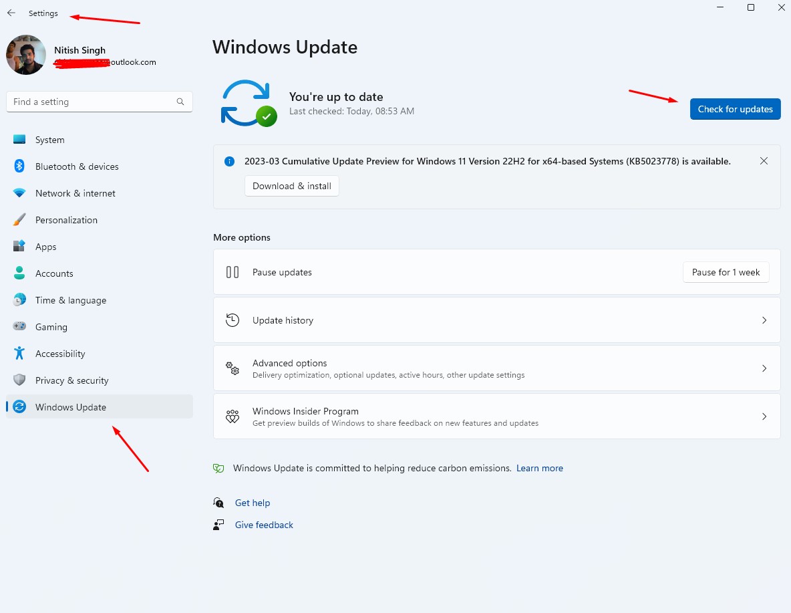Click Check for updates button

[x=735, y=109]
